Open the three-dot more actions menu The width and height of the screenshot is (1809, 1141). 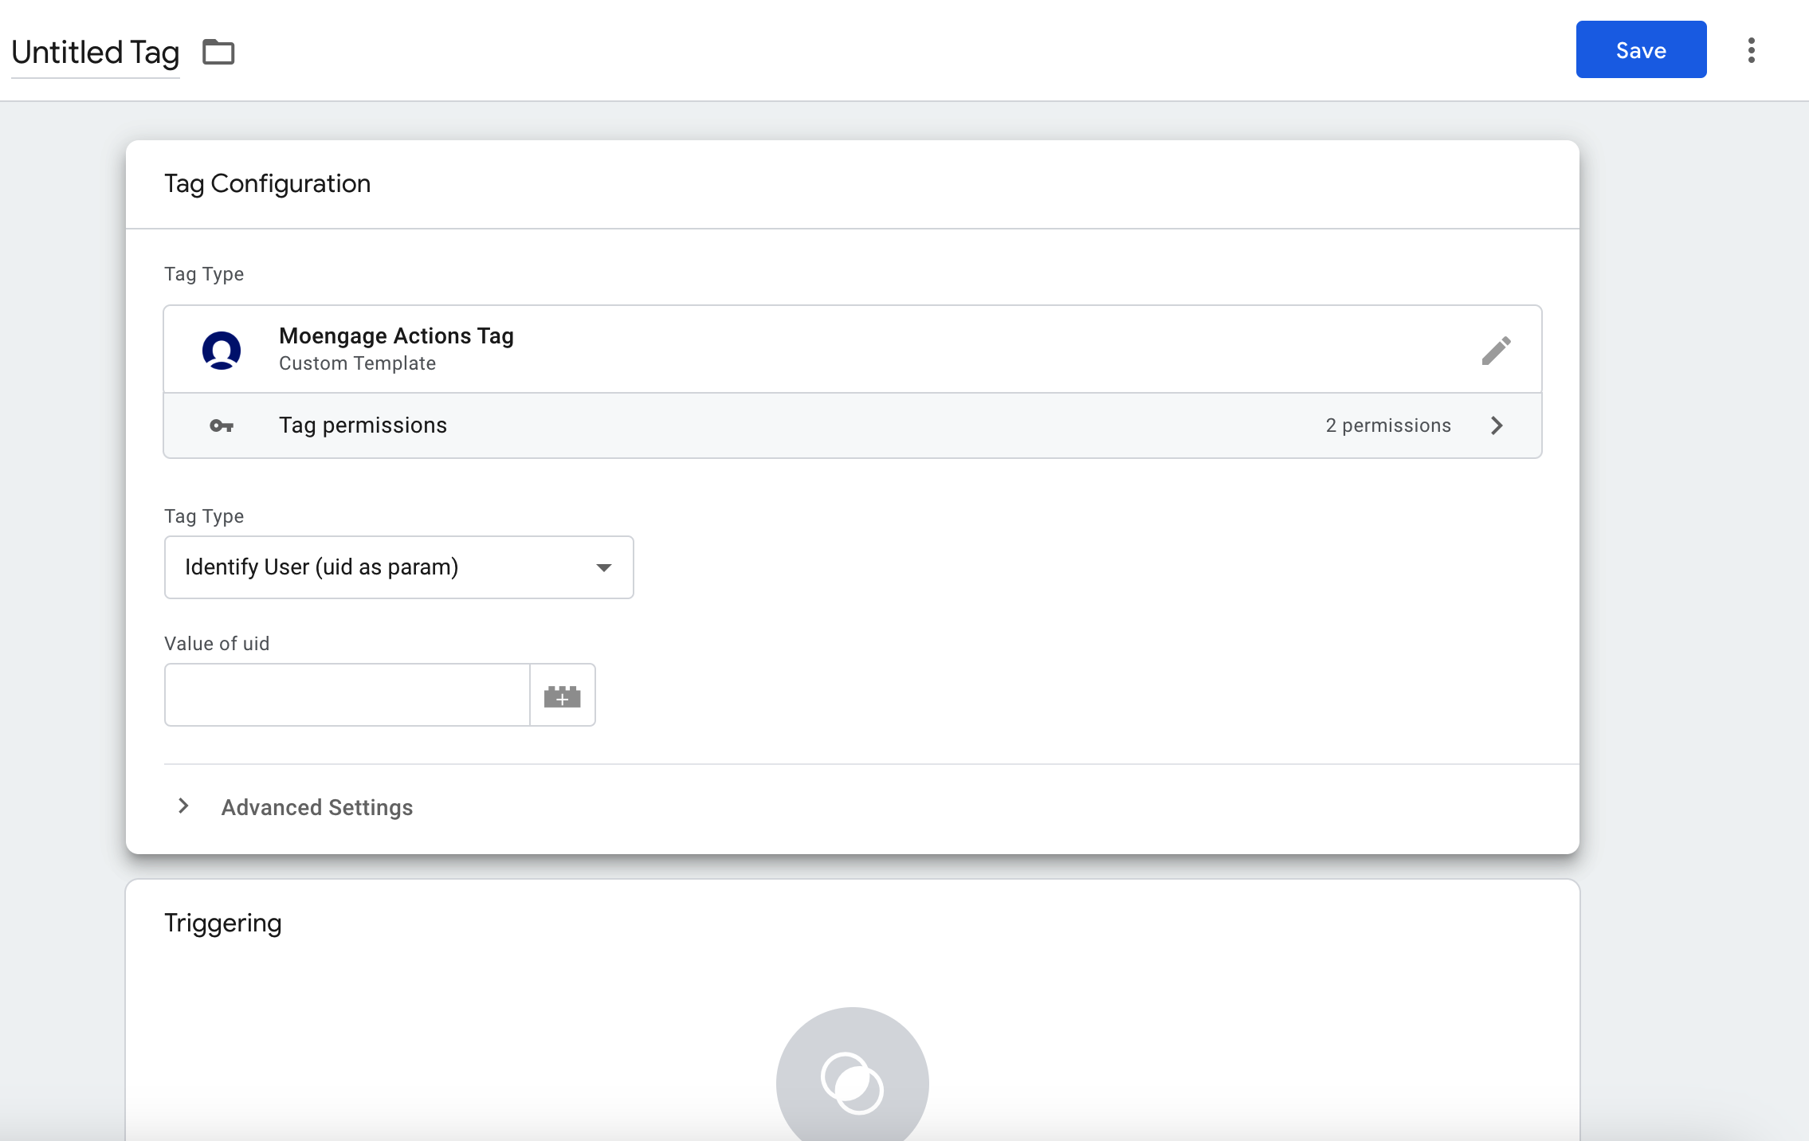tap(1751, 50)
